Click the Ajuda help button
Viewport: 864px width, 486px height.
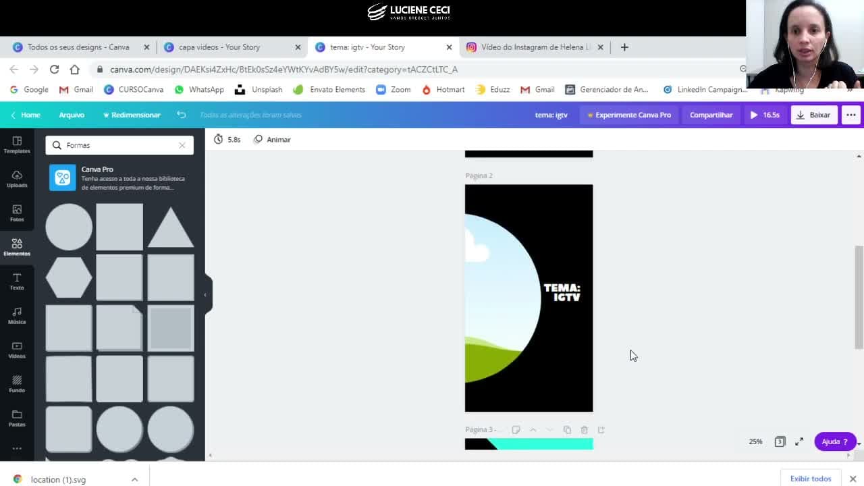(x=835, y=441)
